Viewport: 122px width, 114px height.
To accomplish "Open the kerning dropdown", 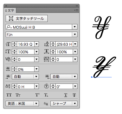I will pos(37,59).
